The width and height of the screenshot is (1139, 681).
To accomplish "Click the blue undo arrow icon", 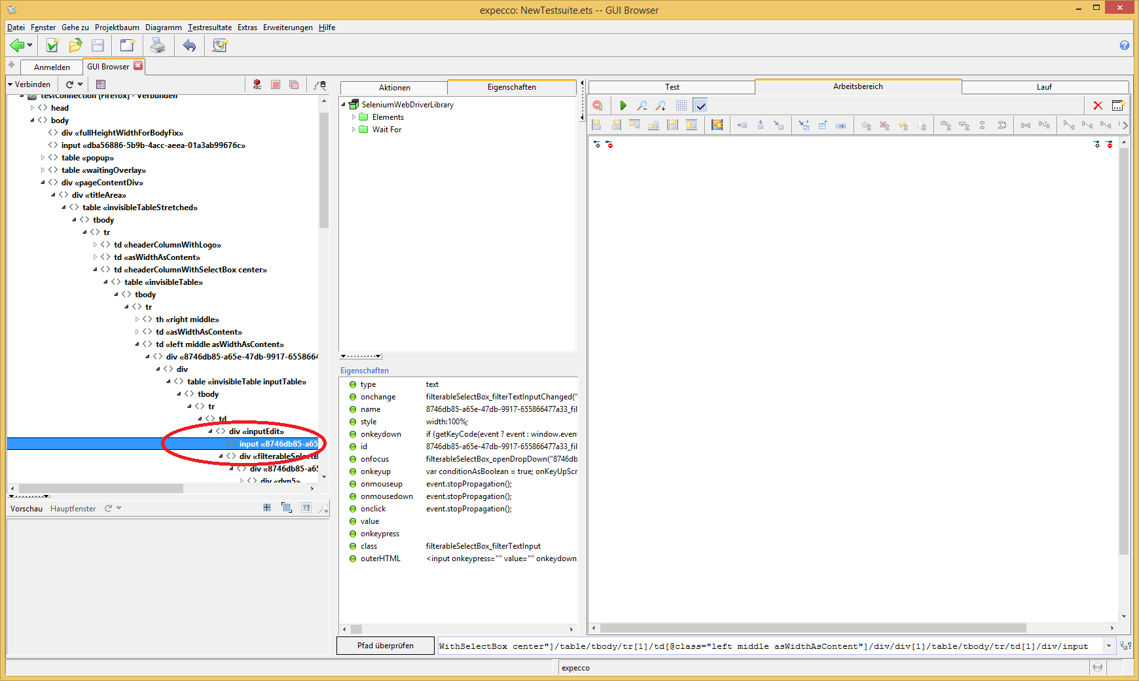I will 189,46.
